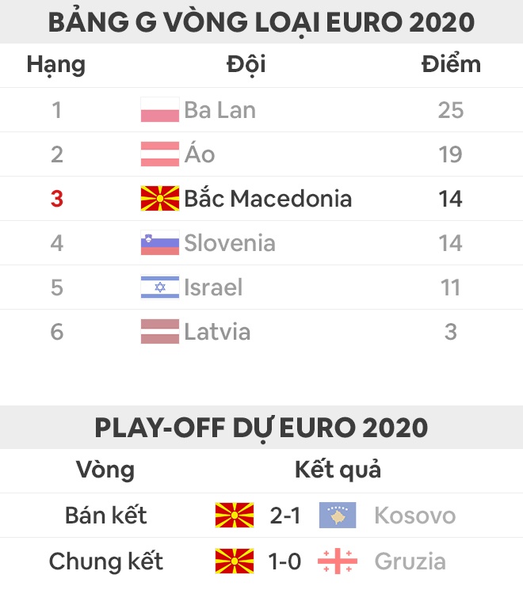
Task: Click the Điểm column header
Action: (450, 64)
